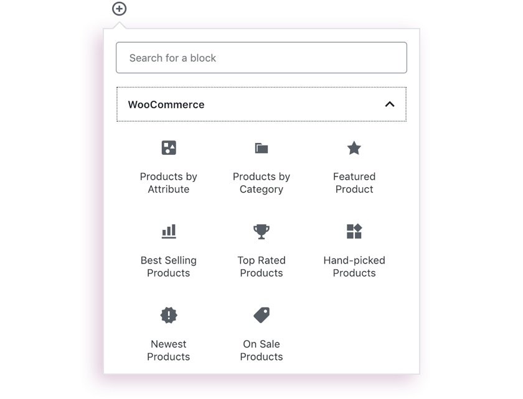
Task: Choose the Newest Products badge icon
Action: (168, 315)
